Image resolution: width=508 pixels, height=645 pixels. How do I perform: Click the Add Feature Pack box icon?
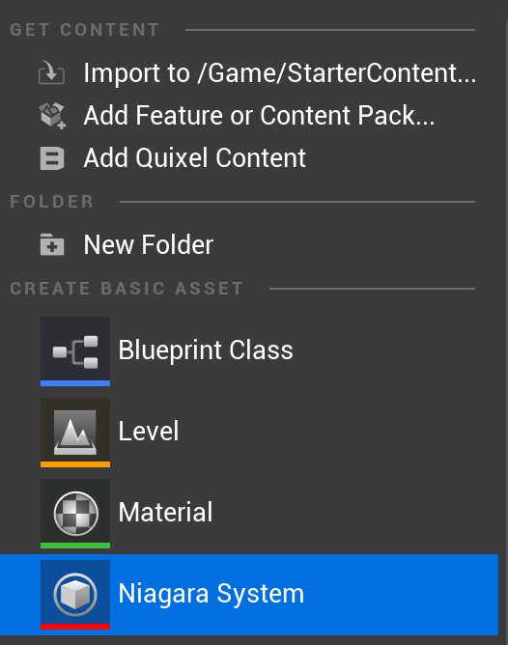52,116
